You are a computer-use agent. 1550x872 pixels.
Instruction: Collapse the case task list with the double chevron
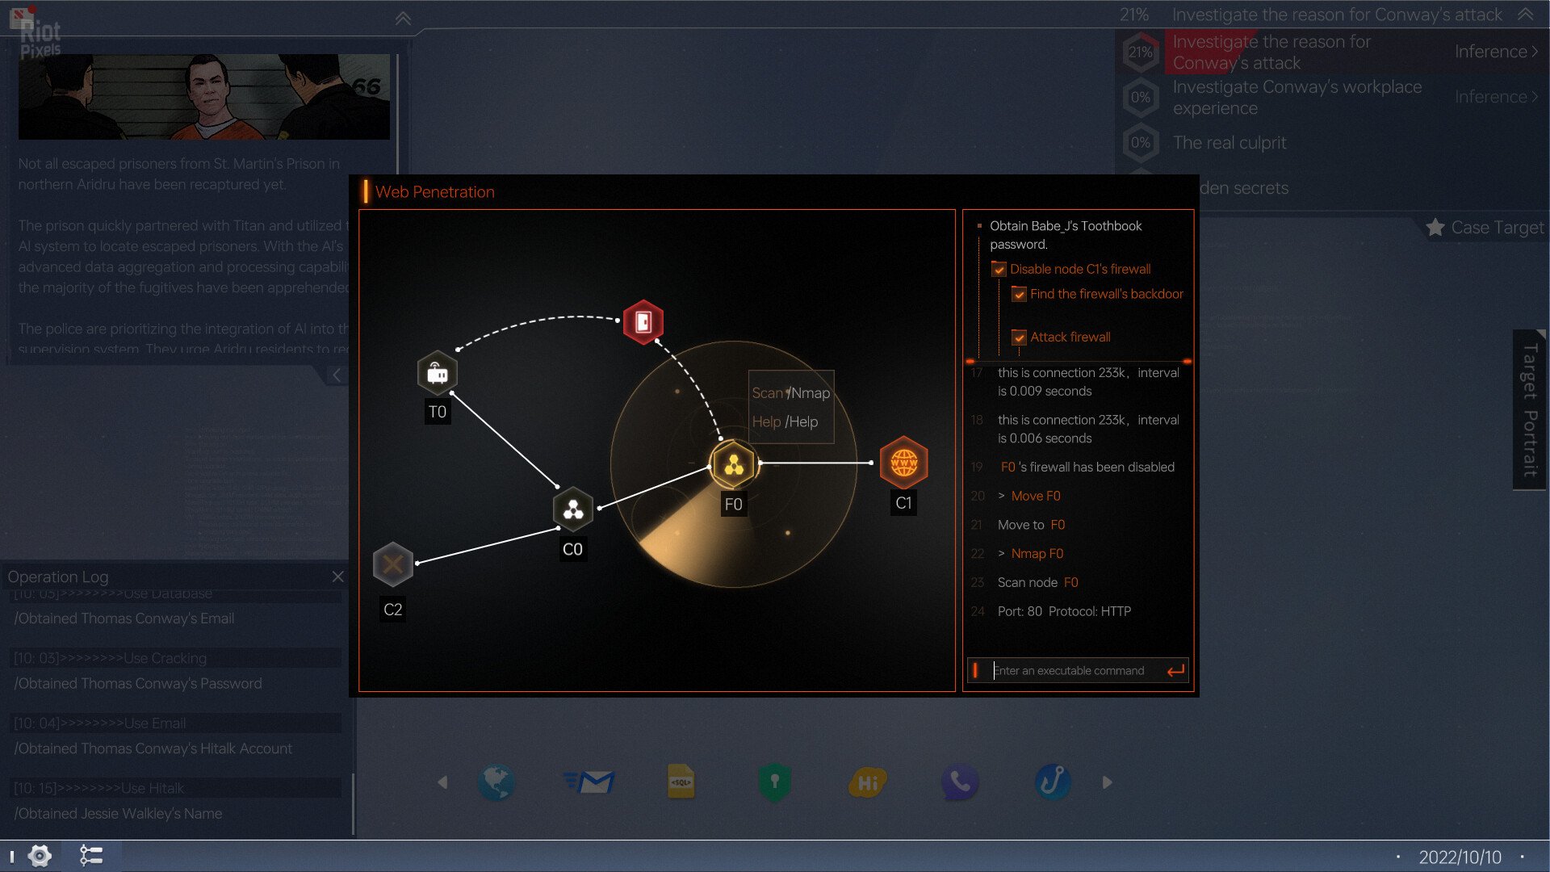click(1524, 14)
